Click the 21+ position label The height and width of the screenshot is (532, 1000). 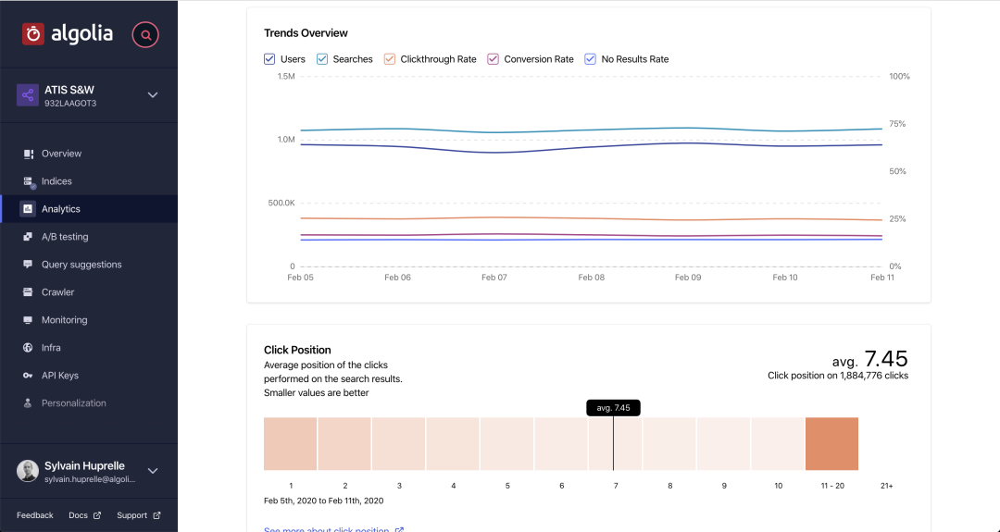886,486
